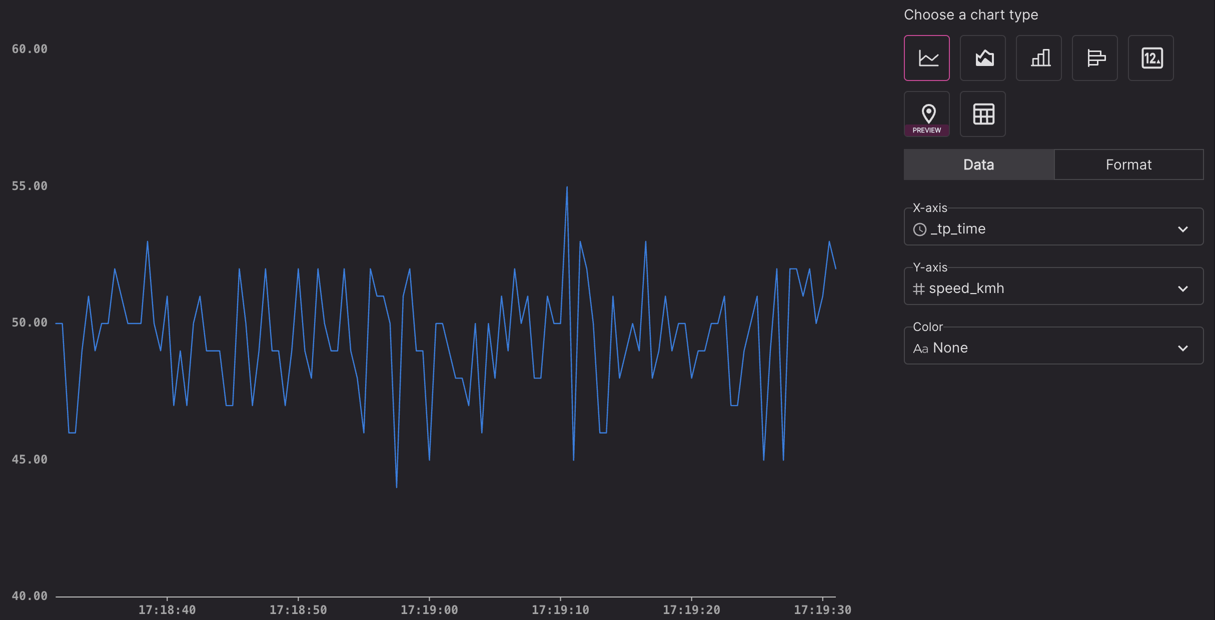
Task: Switch to the area chart type
Action: [982, 57]
